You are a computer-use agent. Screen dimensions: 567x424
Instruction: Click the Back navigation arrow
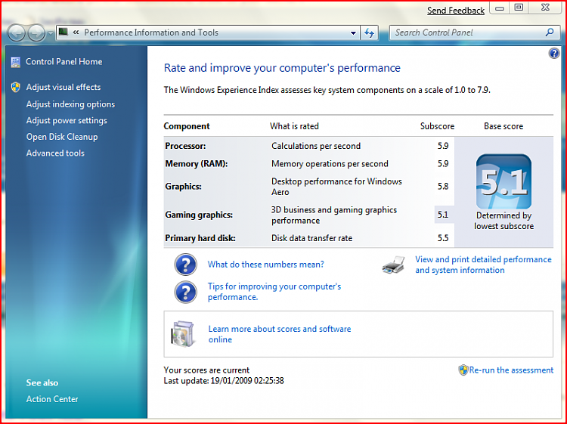pyautogui.click(x=17, y=33)
